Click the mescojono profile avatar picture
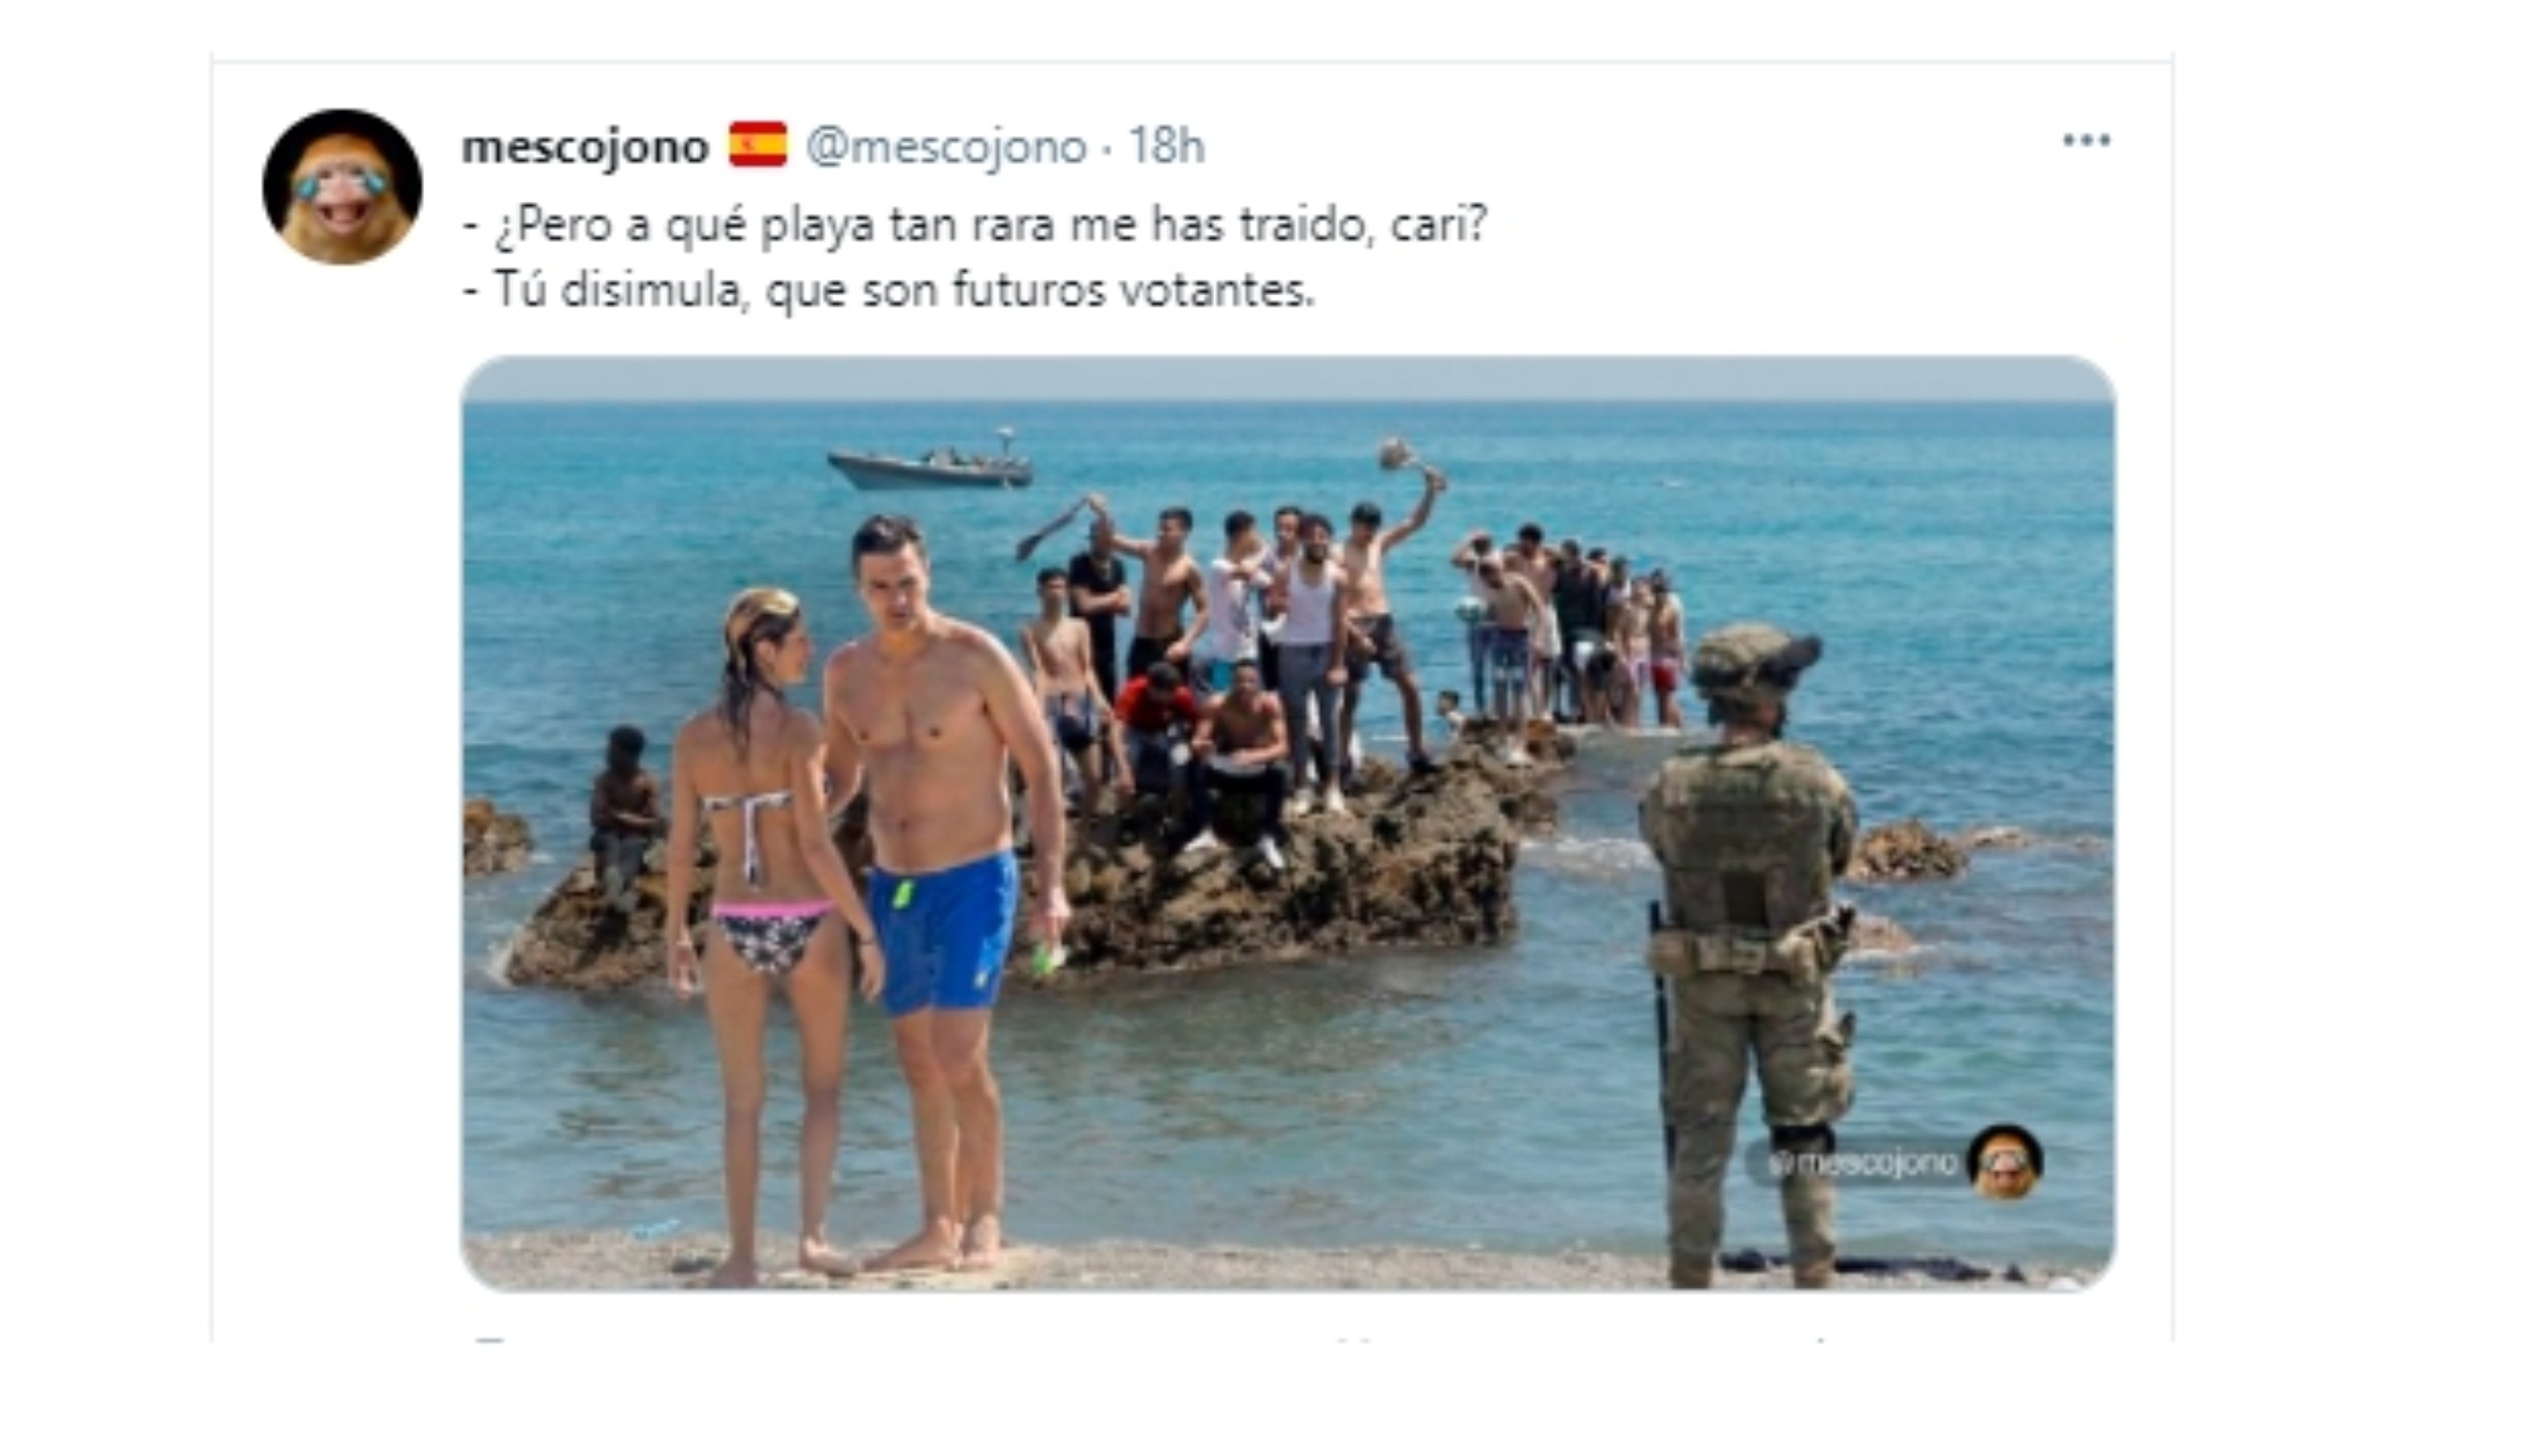This screenshot has width=2536, height=1456. pyautogui.click(x=342, y=187)
